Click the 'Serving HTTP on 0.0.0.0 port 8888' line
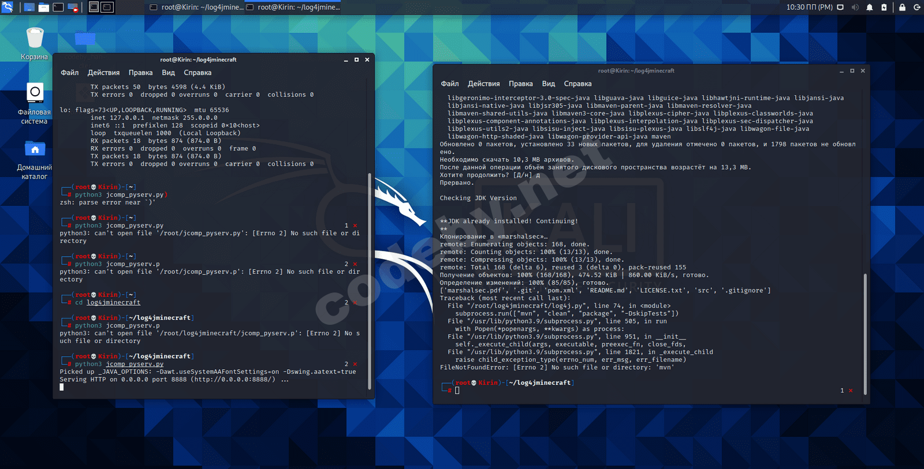 (174, 380)
